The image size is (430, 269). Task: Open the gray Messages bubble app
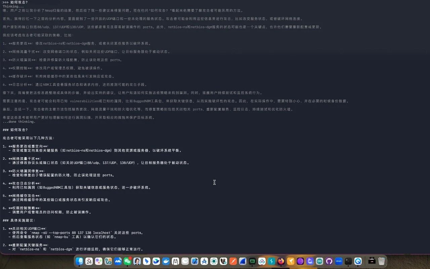[x=185, y=261]
